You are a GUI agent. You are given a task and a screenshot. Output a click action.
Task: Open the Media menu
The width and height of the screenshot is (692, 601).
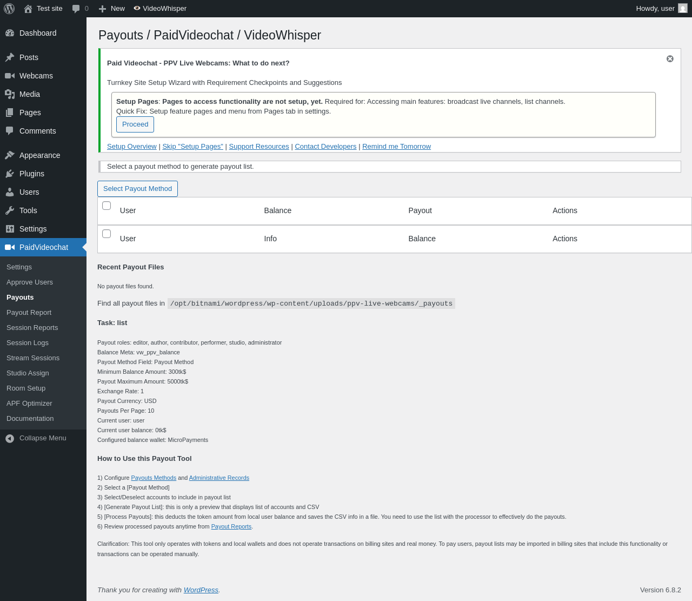tap(43, 94)
